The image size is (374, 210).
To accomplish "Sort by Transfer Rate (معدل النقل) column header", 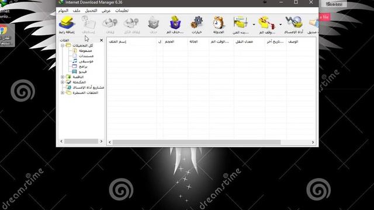I will (x=250, y=41).
